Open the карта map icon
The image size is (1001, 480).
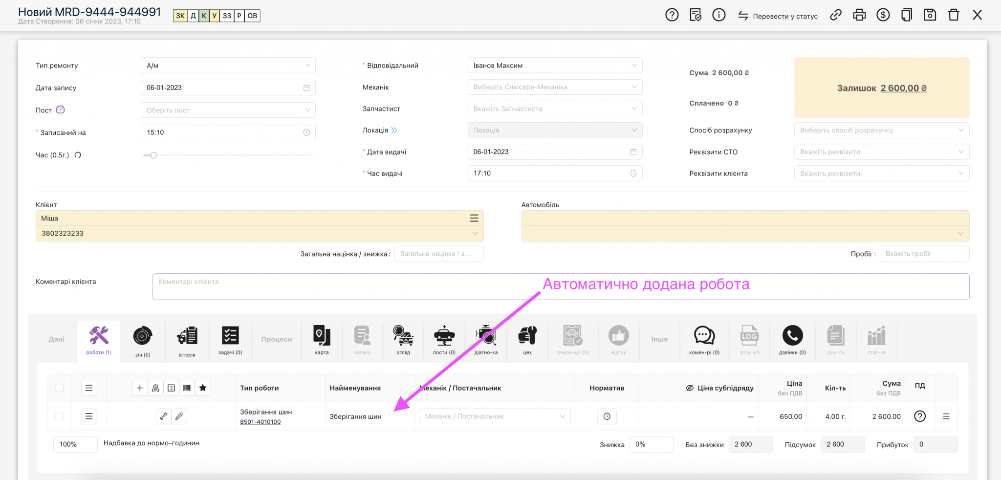pos(322,340)
